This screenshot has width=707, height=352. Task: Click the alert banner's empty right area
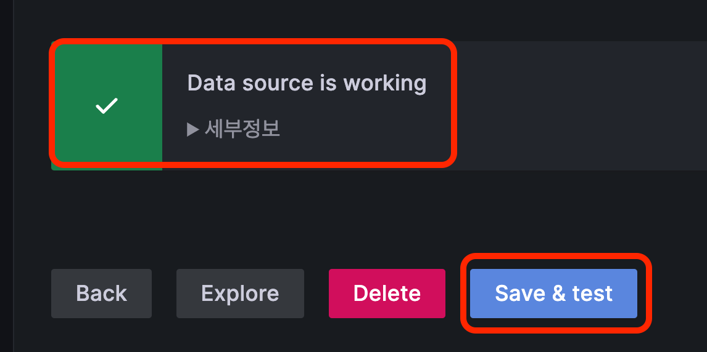[x=582, y=106]
